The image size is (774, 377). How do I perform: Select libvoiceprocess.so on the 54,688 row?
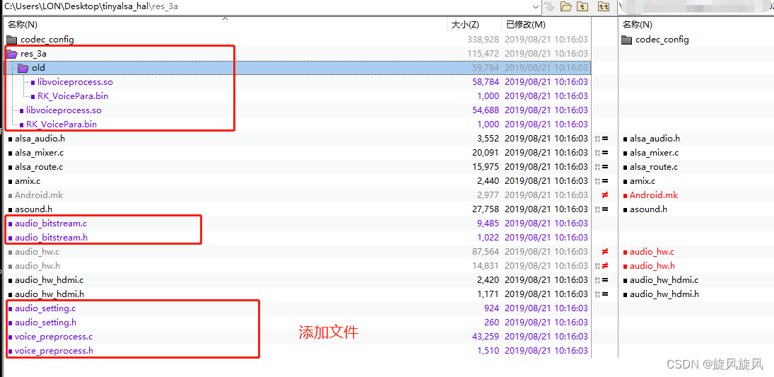[64, 110]
